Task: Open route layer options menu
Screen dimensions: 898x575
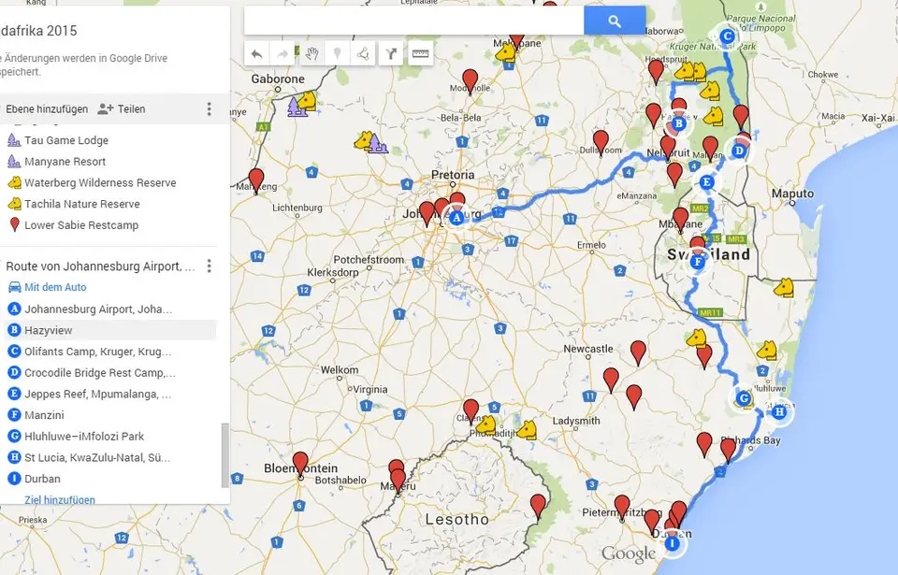Action: pyautogui.click(x=209, y=266)
